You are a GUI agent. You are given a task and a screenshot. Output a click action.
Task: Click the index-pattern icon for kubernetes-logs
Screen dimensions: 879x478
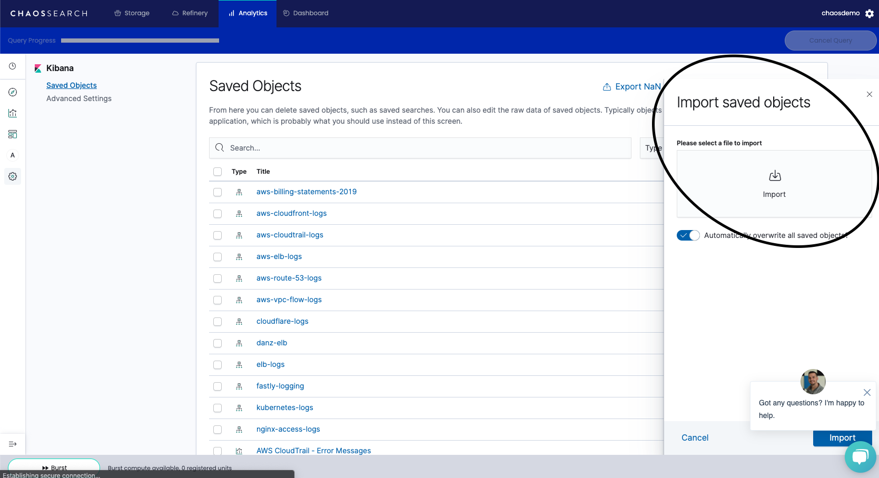pyautogui.click(x=239, y=408)
